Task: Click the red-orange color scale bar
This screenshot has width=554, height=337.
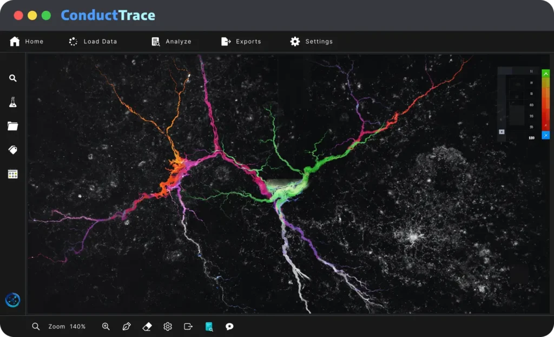Action: point(546,105)
